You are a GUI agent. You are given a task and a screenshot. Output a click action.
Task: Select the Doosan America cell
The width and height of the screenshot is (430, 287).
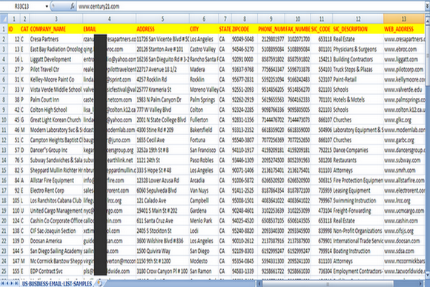(x=56, y=241)
